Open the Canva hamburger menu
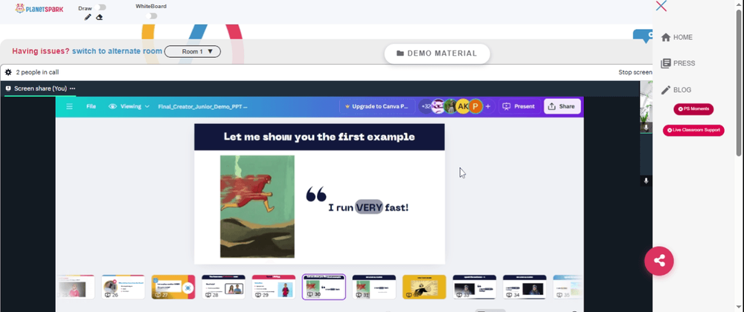This screenshot has height=312, width=744. coord(69,106)
